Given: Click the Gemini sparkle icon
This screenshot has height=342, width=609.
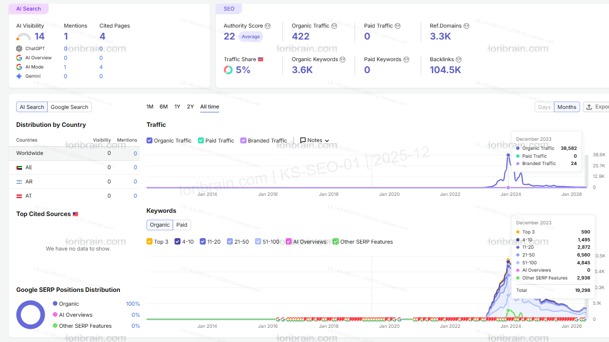Looking at the screenshot, I should click(x=19, y=76).
